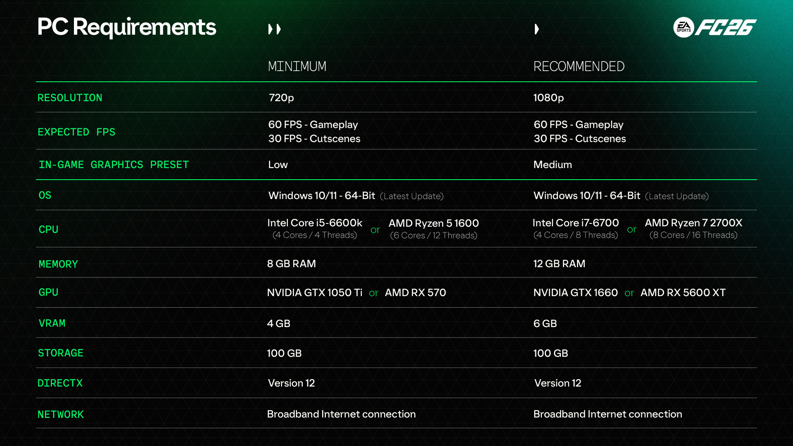Click the IN-GAME GRAPHICS PRESET label
This screenshot has height=446, width=793.
[114, 165]
